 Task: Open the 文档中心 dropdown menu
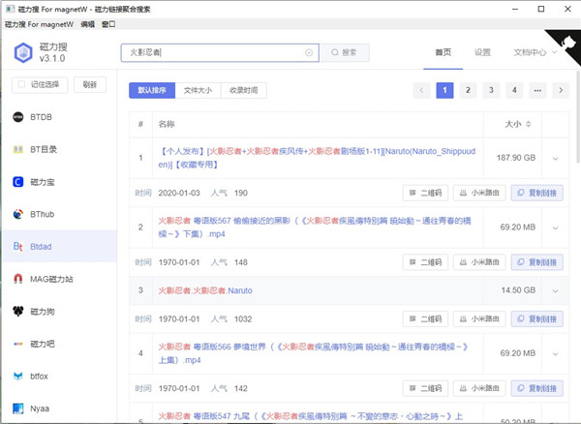(x=535, y=52)
